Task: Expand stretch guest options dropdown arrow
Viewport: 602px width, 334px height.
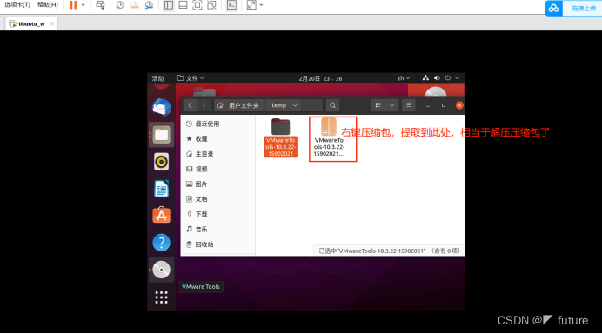Action: pos(262,5)
